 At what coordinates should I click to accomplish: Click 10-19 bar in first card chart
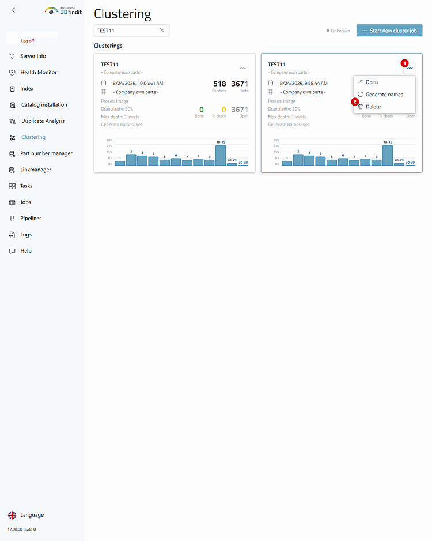click(221, 155)
